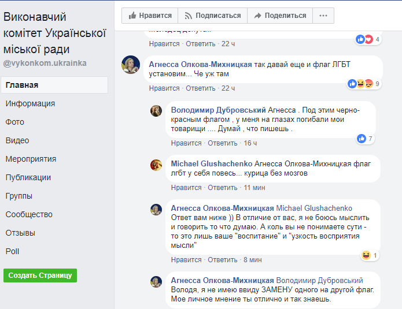Open the Фото section in sidebar
Screen dimensions: 402x309
click(15, 122)
